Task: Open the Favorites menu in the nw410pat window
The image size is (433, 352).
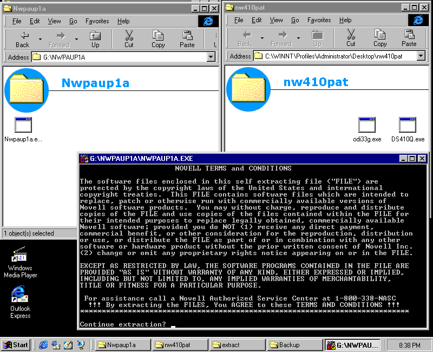Action: (319, 20)
